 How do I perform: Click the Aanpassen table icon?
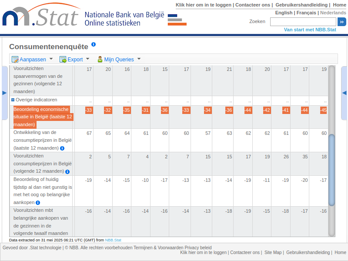pyautogui.click(x=15, y=59)
